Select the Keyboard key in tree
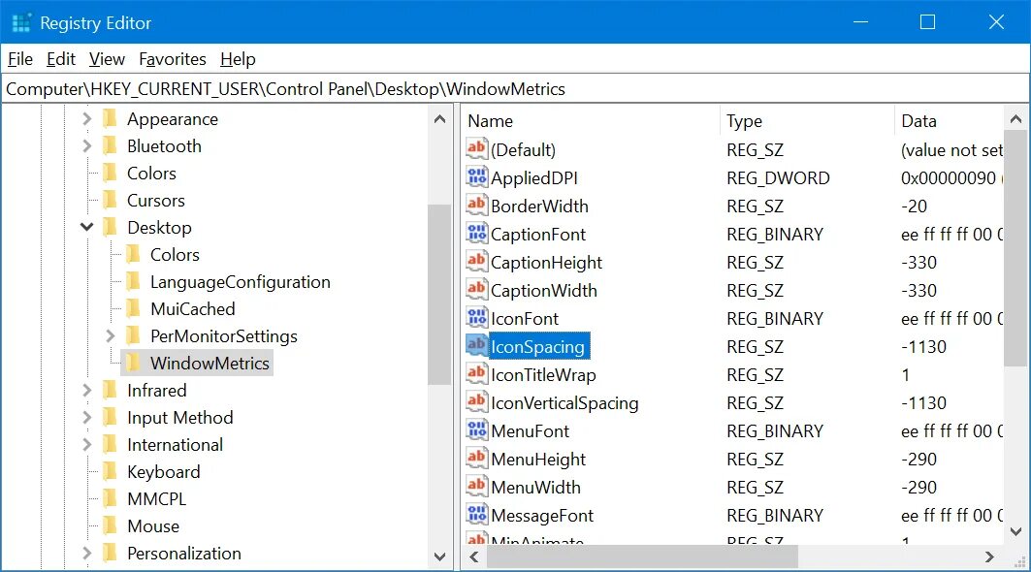Screen dimensions: 1031x572 click(x=163, y=471)
